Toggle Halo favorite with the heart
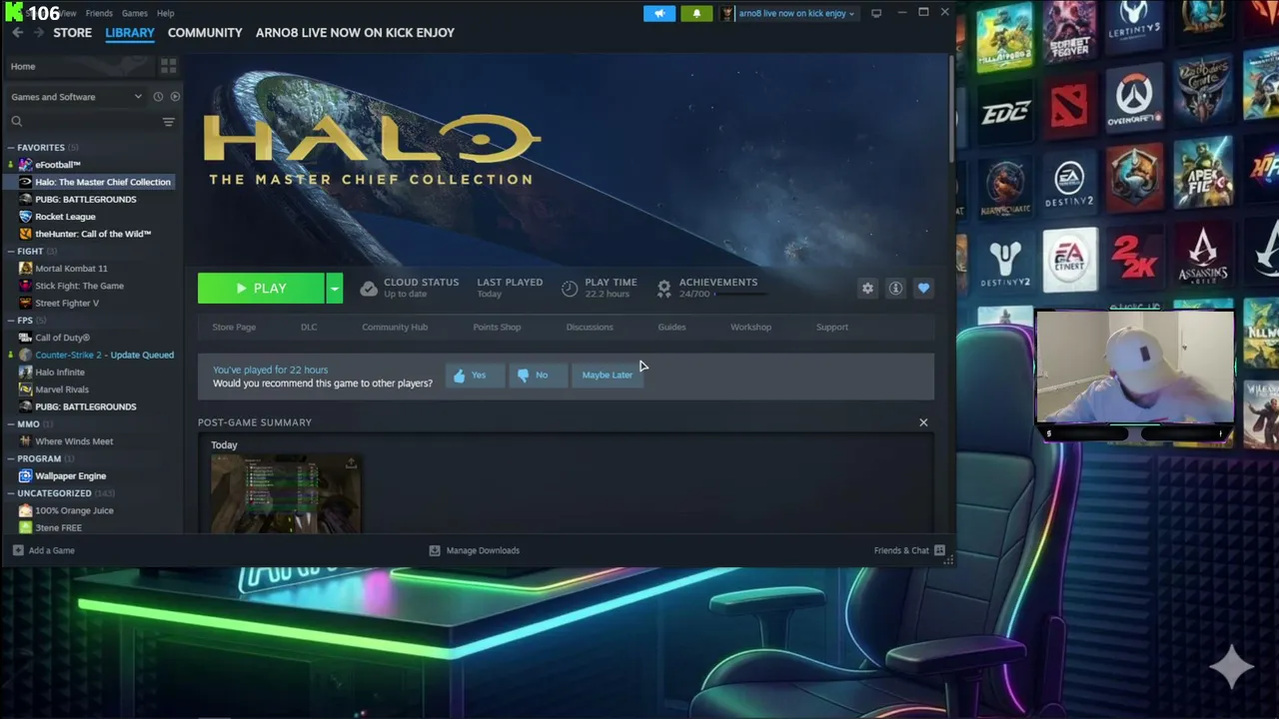Screen dimensions: 1279x719 [923, 288]
